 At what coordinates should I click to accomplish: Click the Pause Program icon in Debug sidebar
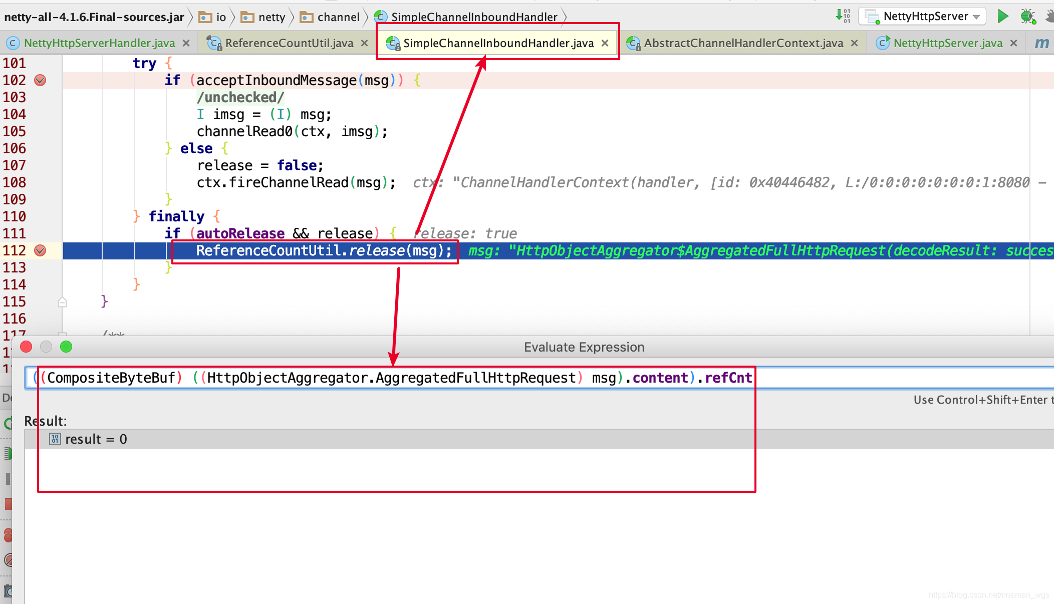pos(7,479)
